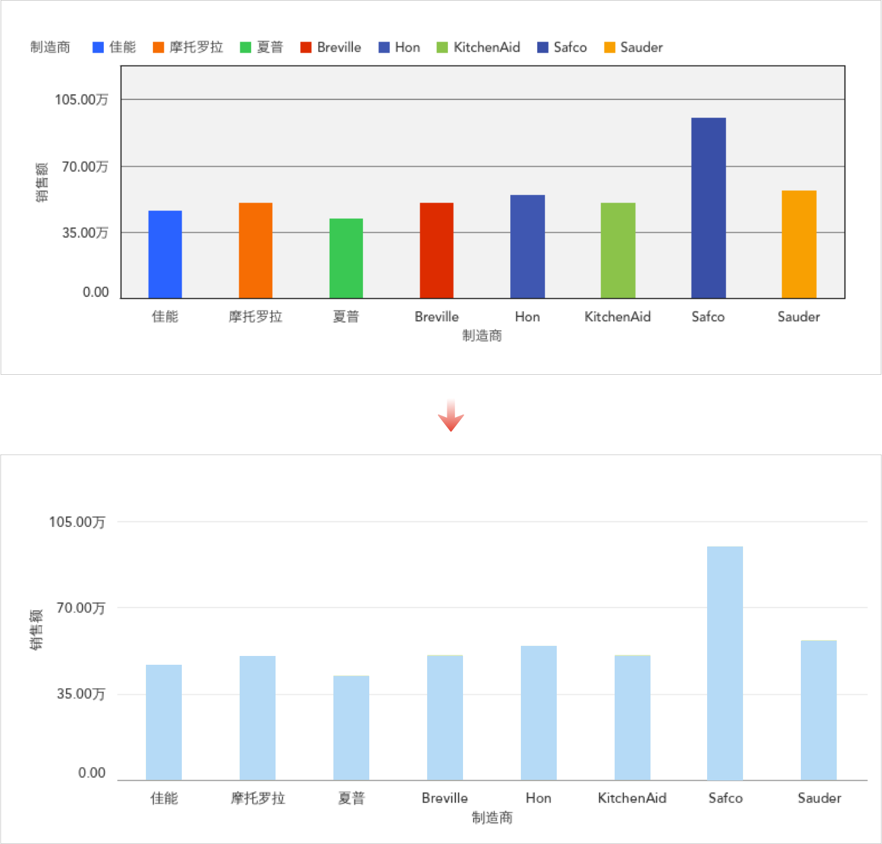Click the Breville red legend swatch
882x844 pixels.
(306, 47)
